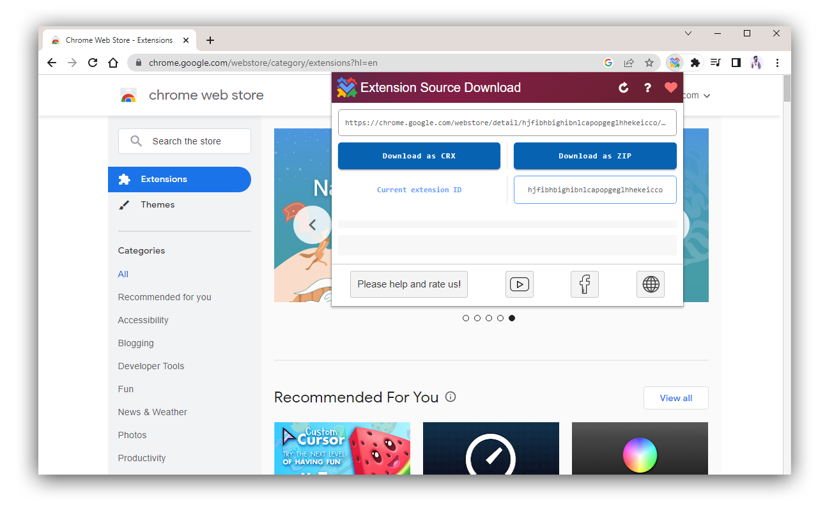Open the color wheel extension thumbnail

[x=640, y=448]
